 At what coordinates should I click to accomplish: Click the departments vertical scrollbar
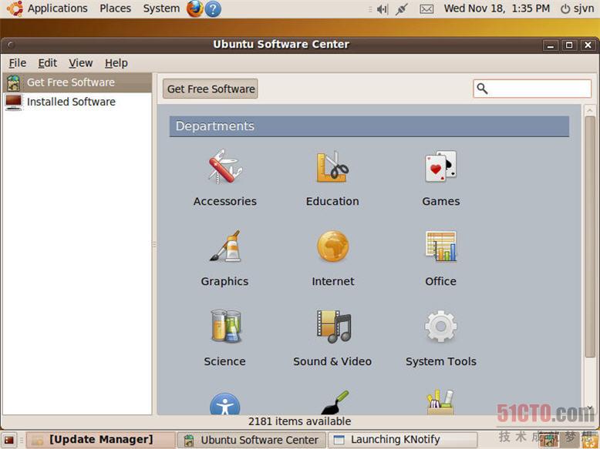tap(590, 237)
